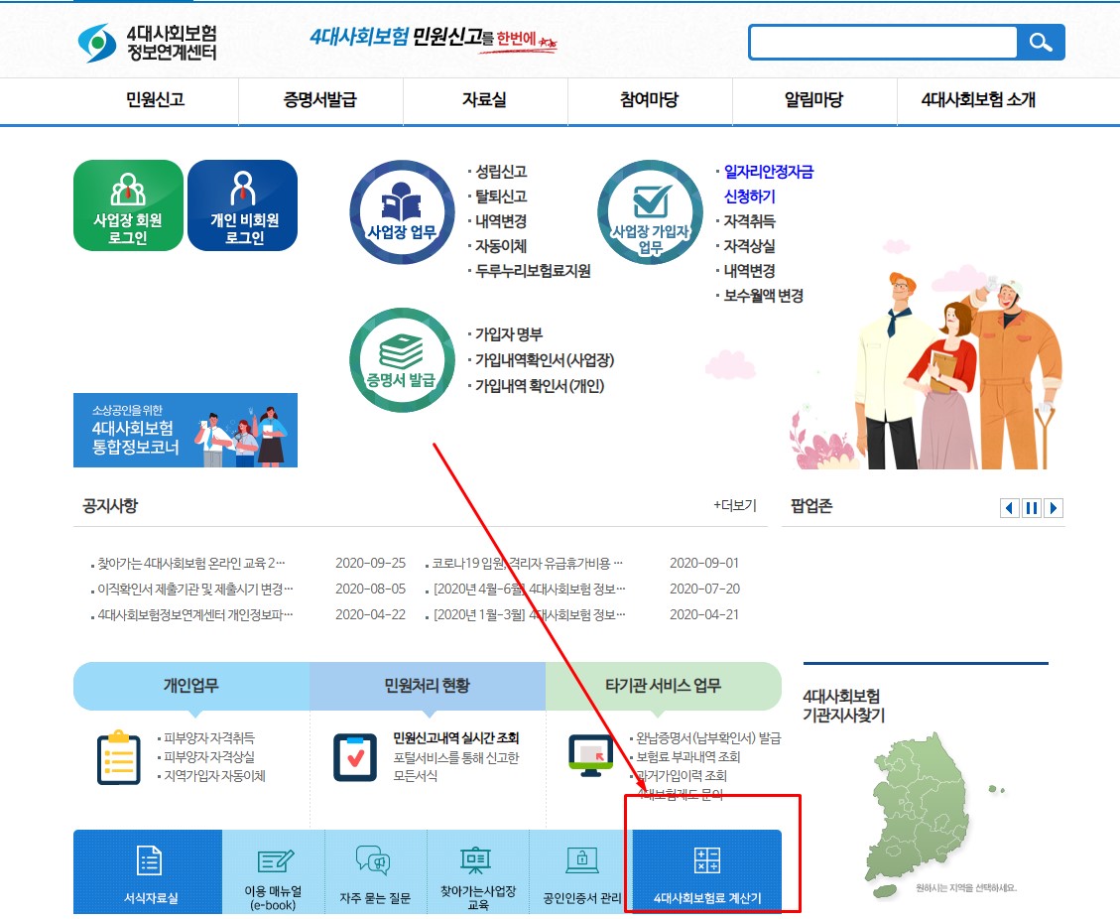Open the 탈퇴신고 link
Screen dimensions: 1120x919
pyautogui.click(x=501, y=197)
